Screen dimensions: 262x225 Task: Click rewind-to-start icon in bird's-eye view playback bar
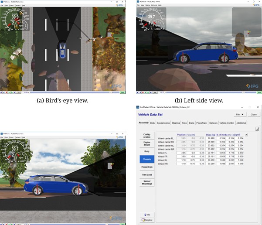tap(1, 92)
